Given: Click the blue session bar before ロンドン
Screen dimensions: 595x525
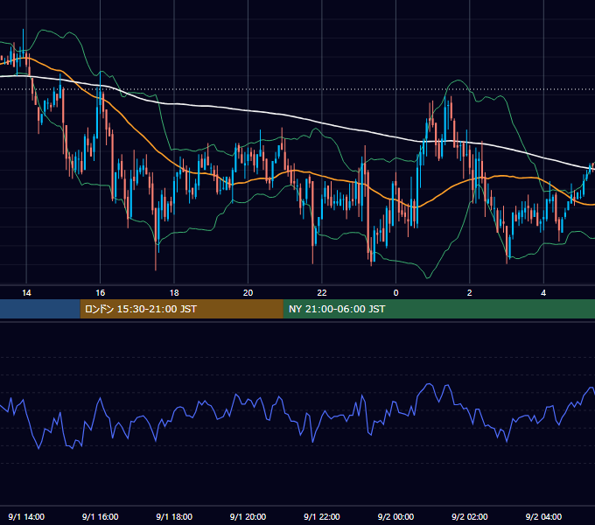Looking at the screenshot, I should click(40, 309).
